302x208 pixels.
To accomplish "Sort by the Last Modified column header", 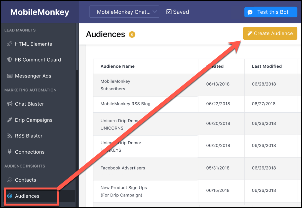I will click(x=267, y=66).
